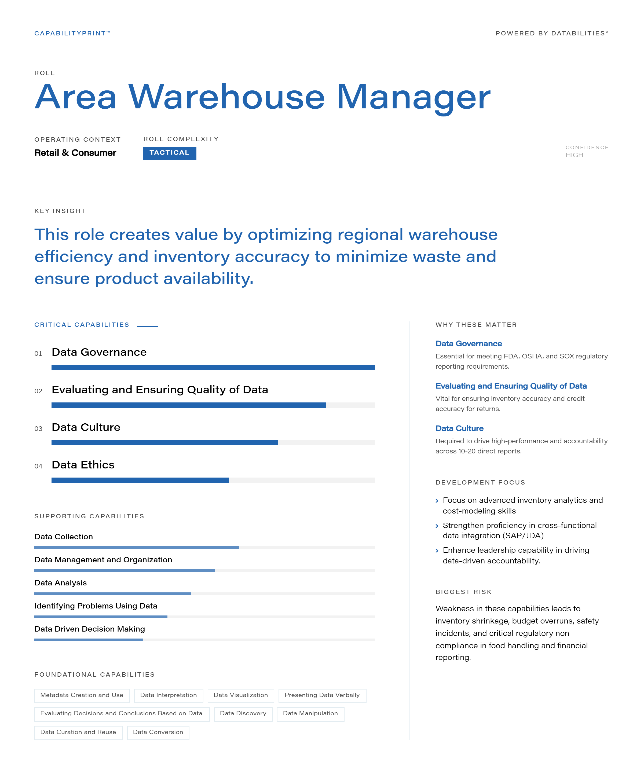This screenshot has height=770, width=644.
Task: Select the Data Interpretation tag
Action: tap(169, 696)
